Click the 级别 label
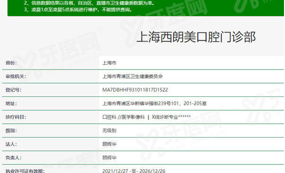This screenshot has height=173, width=285. coord(11,130)
